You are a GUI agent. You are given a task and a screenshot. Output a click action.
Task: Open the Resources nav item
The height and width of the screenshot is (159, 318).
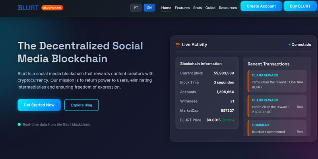tap(228, 8)
